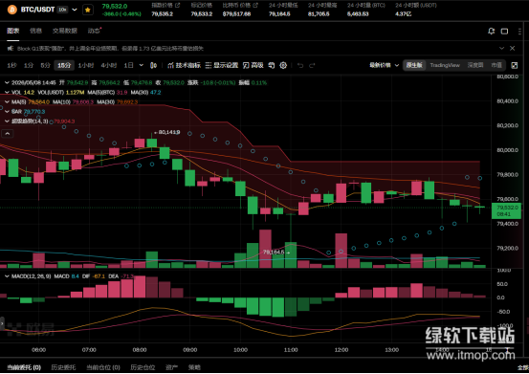Select the 1分 timeframe
The width and height of the screenshot is (529, 374).
point(29,65)
